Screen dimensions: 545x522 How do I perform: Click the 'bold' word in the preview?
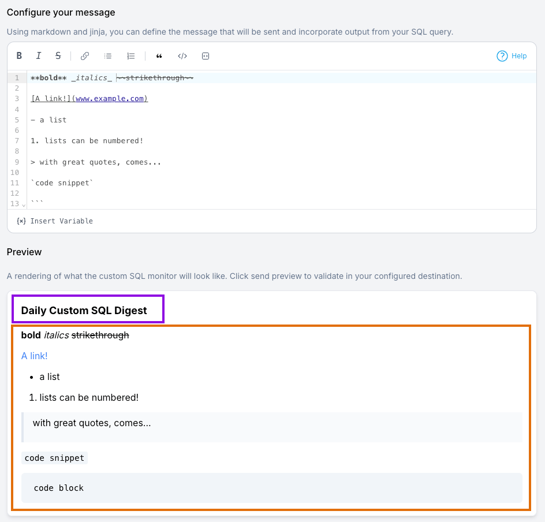[x=31, y=335]
